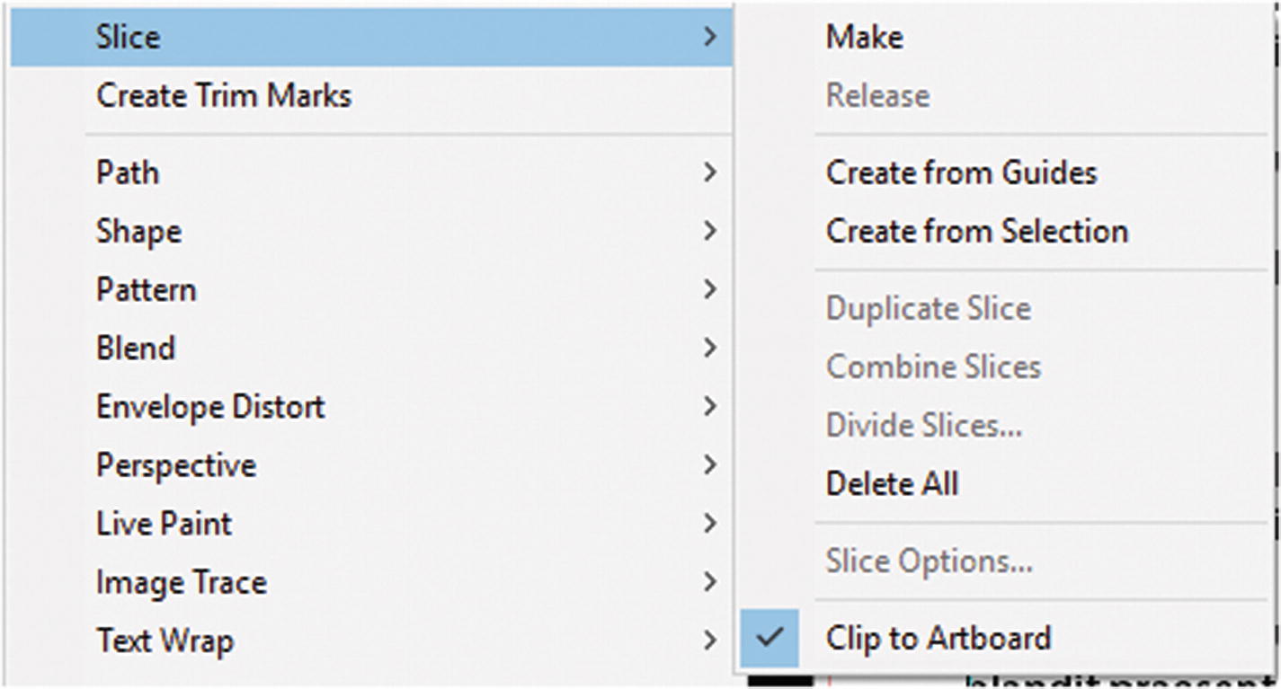Expand the Live Paint chevron
This screenshot has height=689, width=1281.
coord(710,523)
